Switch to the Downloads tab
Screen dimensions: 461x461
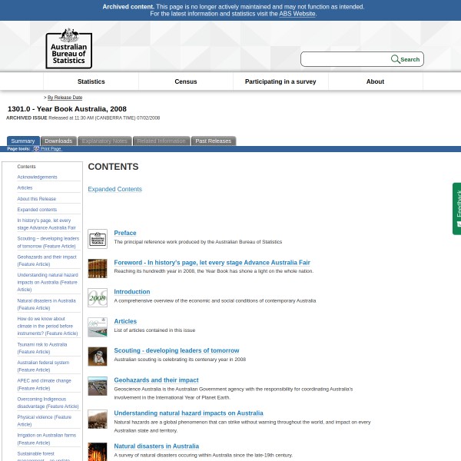coord(58,141)
